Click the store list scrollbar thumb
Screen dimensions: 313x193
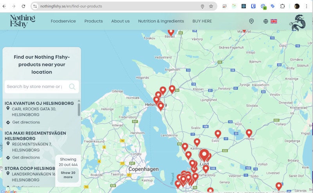click(x=79, y=109)
